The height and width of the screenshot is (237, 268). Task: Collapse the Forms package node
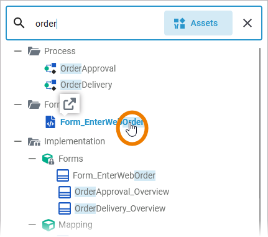tap(32, 159)
